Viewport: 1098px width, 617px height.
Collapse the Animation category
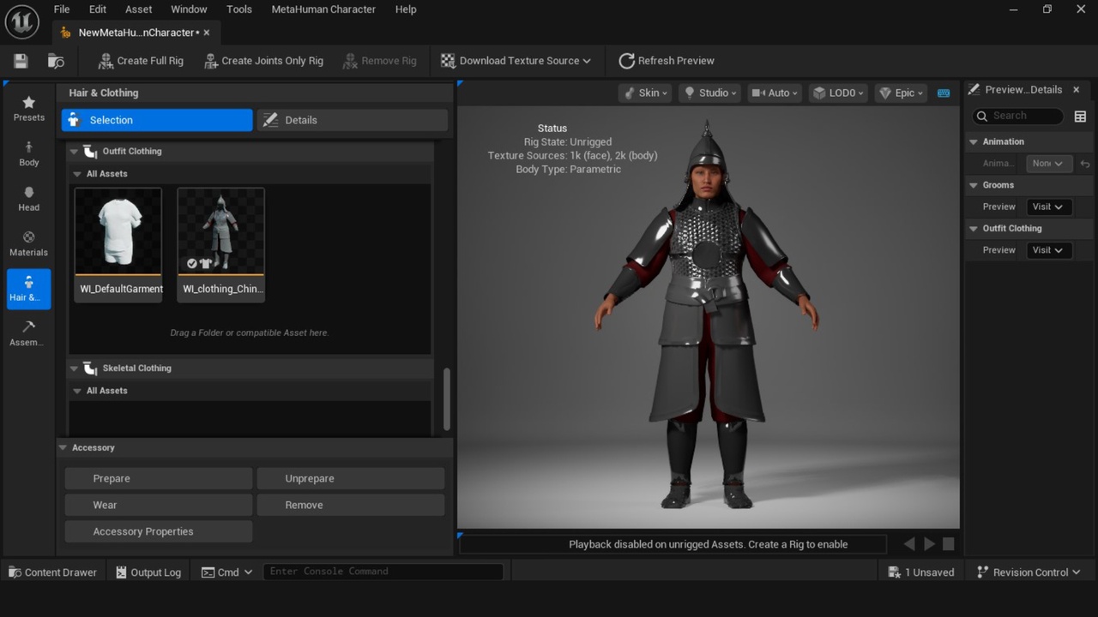(974, 142)
